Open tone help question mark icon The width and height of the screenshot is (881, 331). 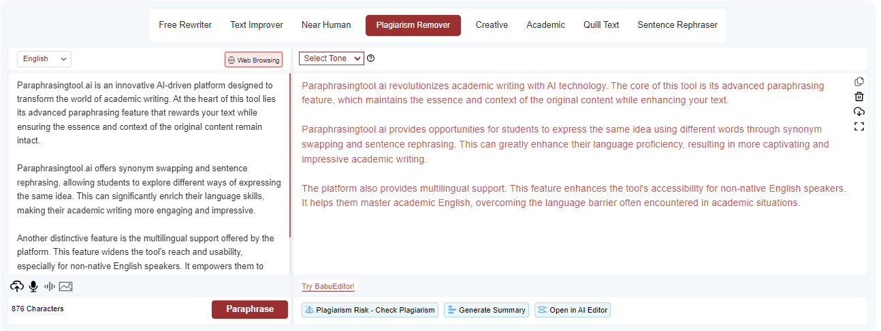(x=370, y=58)
